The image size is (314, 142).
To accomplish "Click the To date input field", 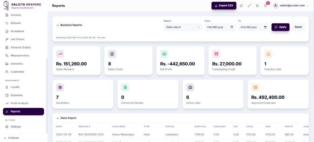I will tap(254, 27).
